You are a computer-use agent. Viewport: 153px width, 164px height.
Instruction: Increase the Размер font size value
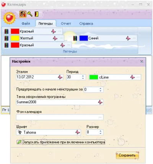(101, 131)
